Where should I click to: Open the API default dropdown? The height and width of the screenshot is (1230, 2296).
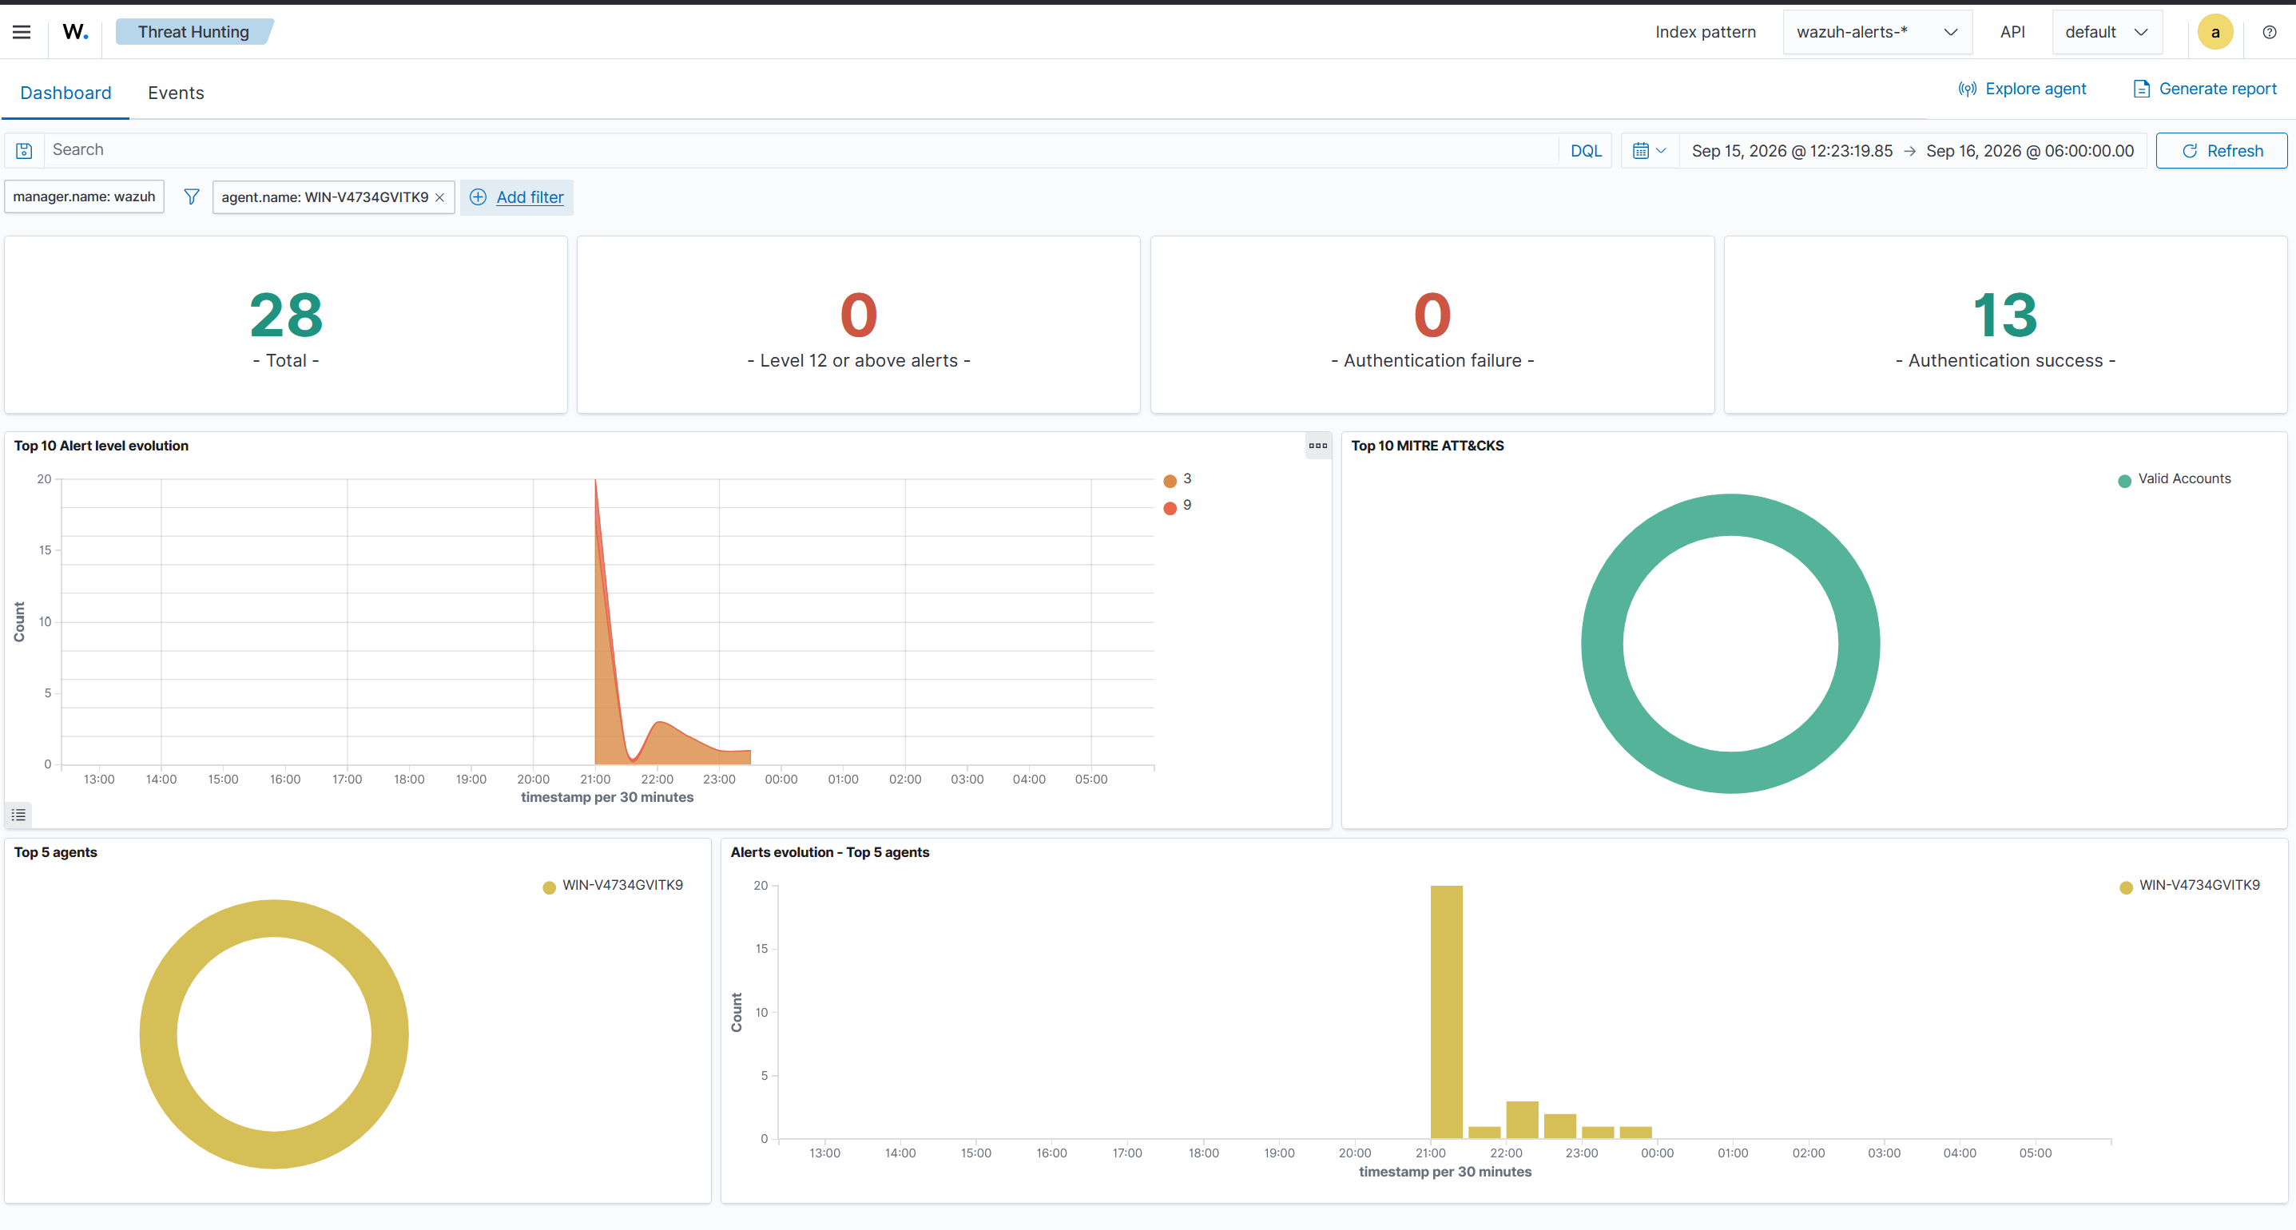click(2106, 32)
